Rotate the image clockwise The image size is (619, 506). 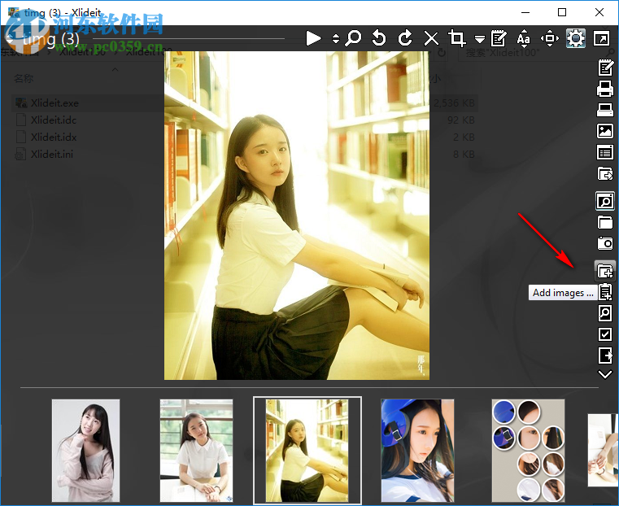coord(405,38)
